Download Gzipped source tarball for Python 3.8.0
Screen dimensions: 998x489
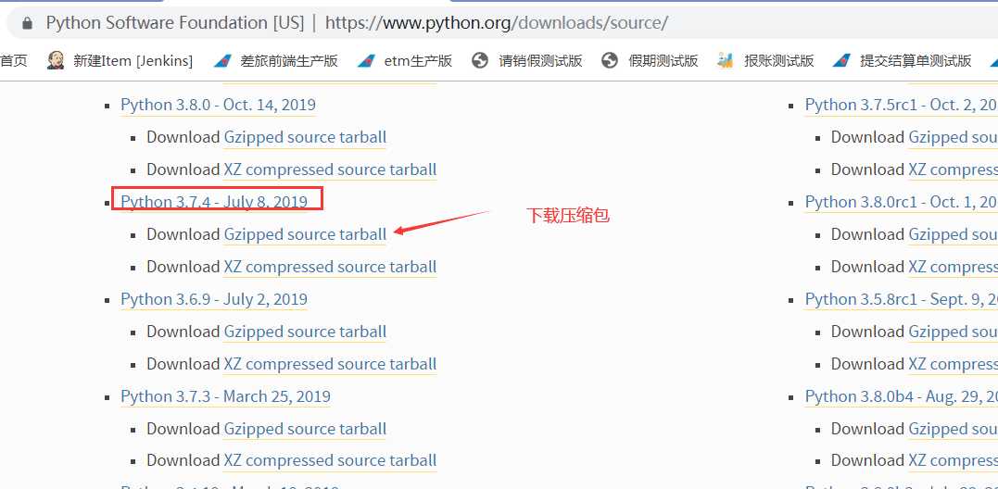[x=305, y=137]
